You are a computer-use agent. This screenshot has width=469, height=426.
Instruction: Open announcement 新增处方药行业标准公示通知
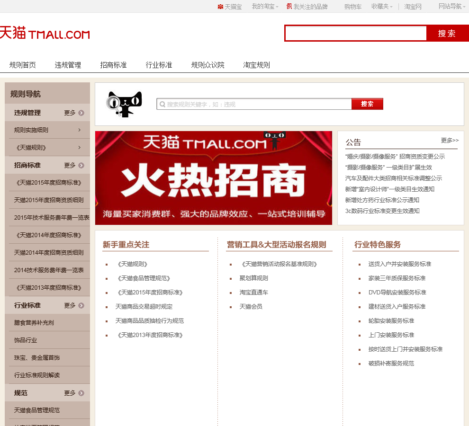[382, 200]
